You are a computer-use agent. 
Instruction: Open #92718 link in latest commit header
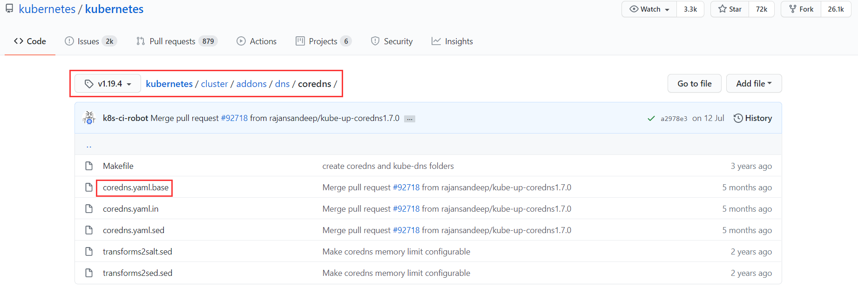pyautogui.click(x=234, y=118)
